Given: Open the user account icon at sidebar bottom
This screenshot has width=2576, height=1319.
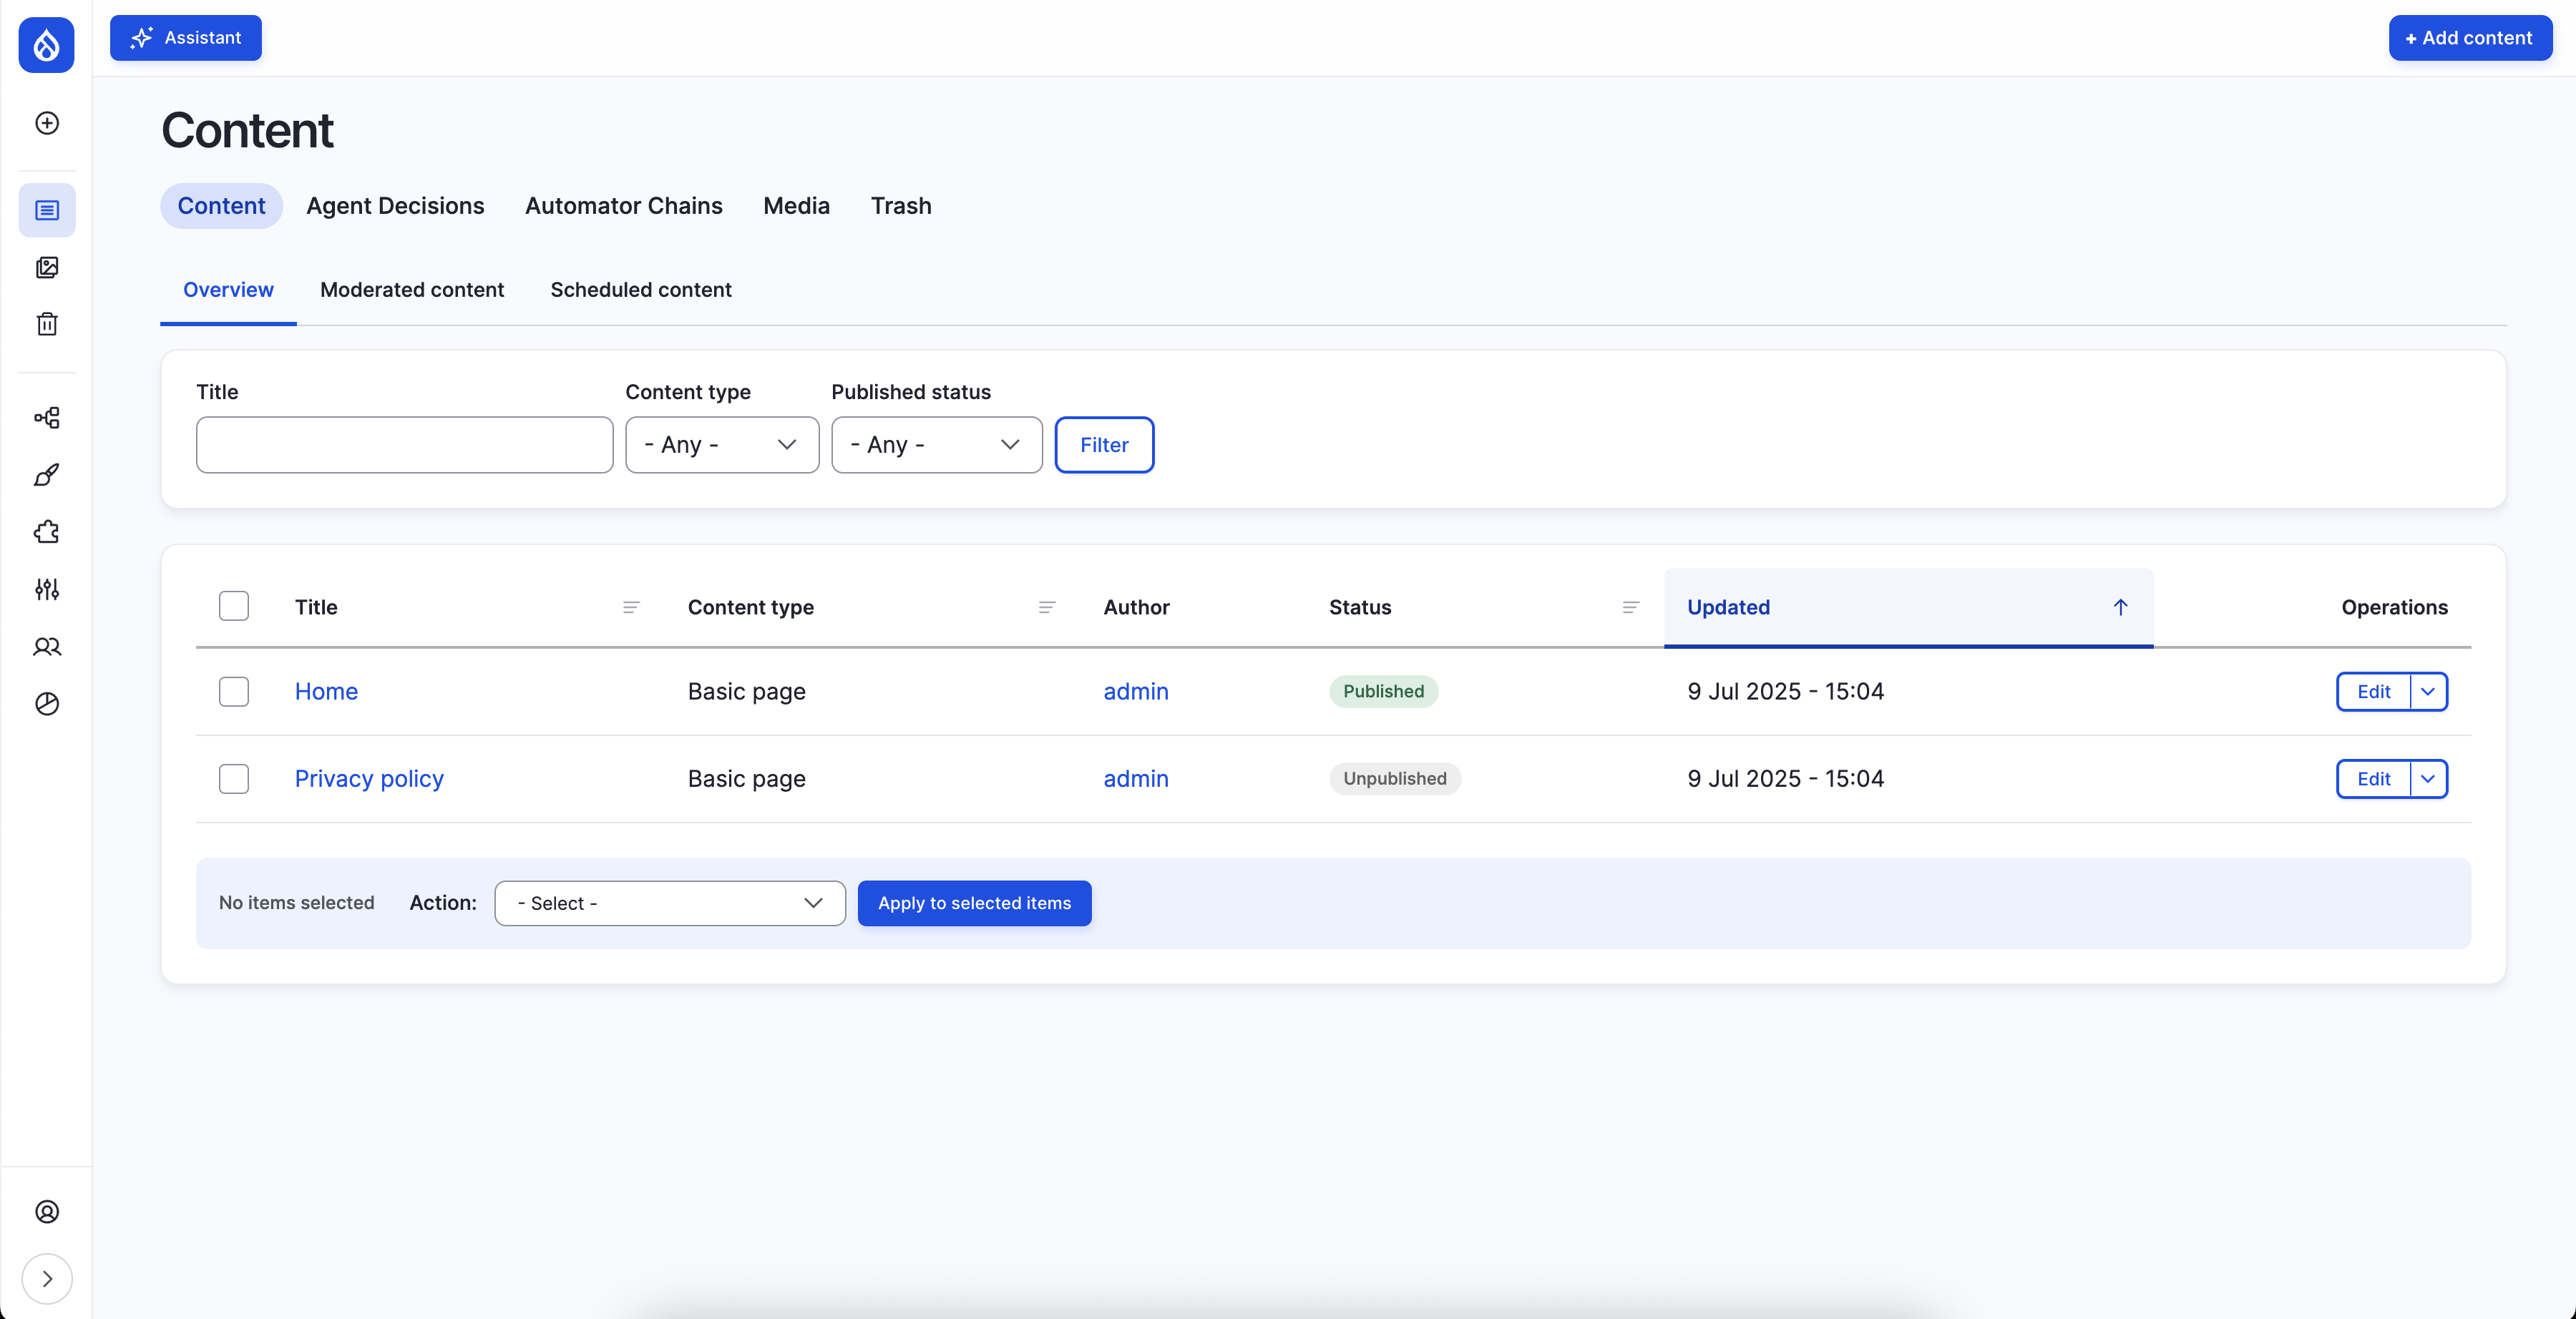Looking at the screenshot, I should pyautogui.click(x=47, y=1212).
